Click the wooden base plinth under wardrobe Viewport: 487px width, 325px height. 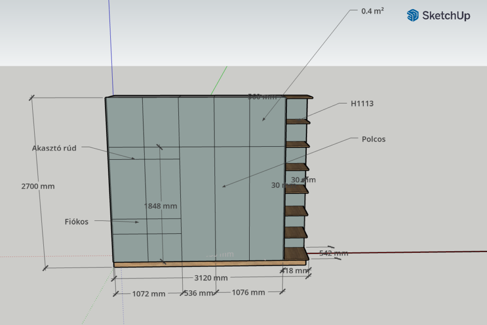200,264
